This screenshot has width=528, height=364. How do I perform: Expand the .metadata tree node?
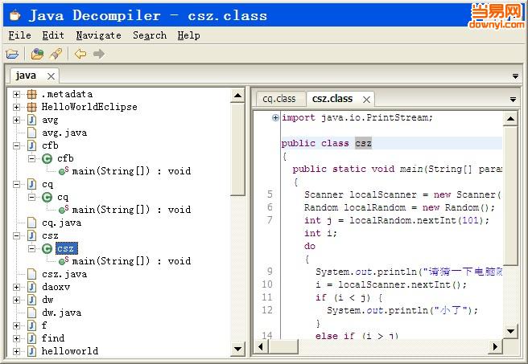click(x=16, y=95)
